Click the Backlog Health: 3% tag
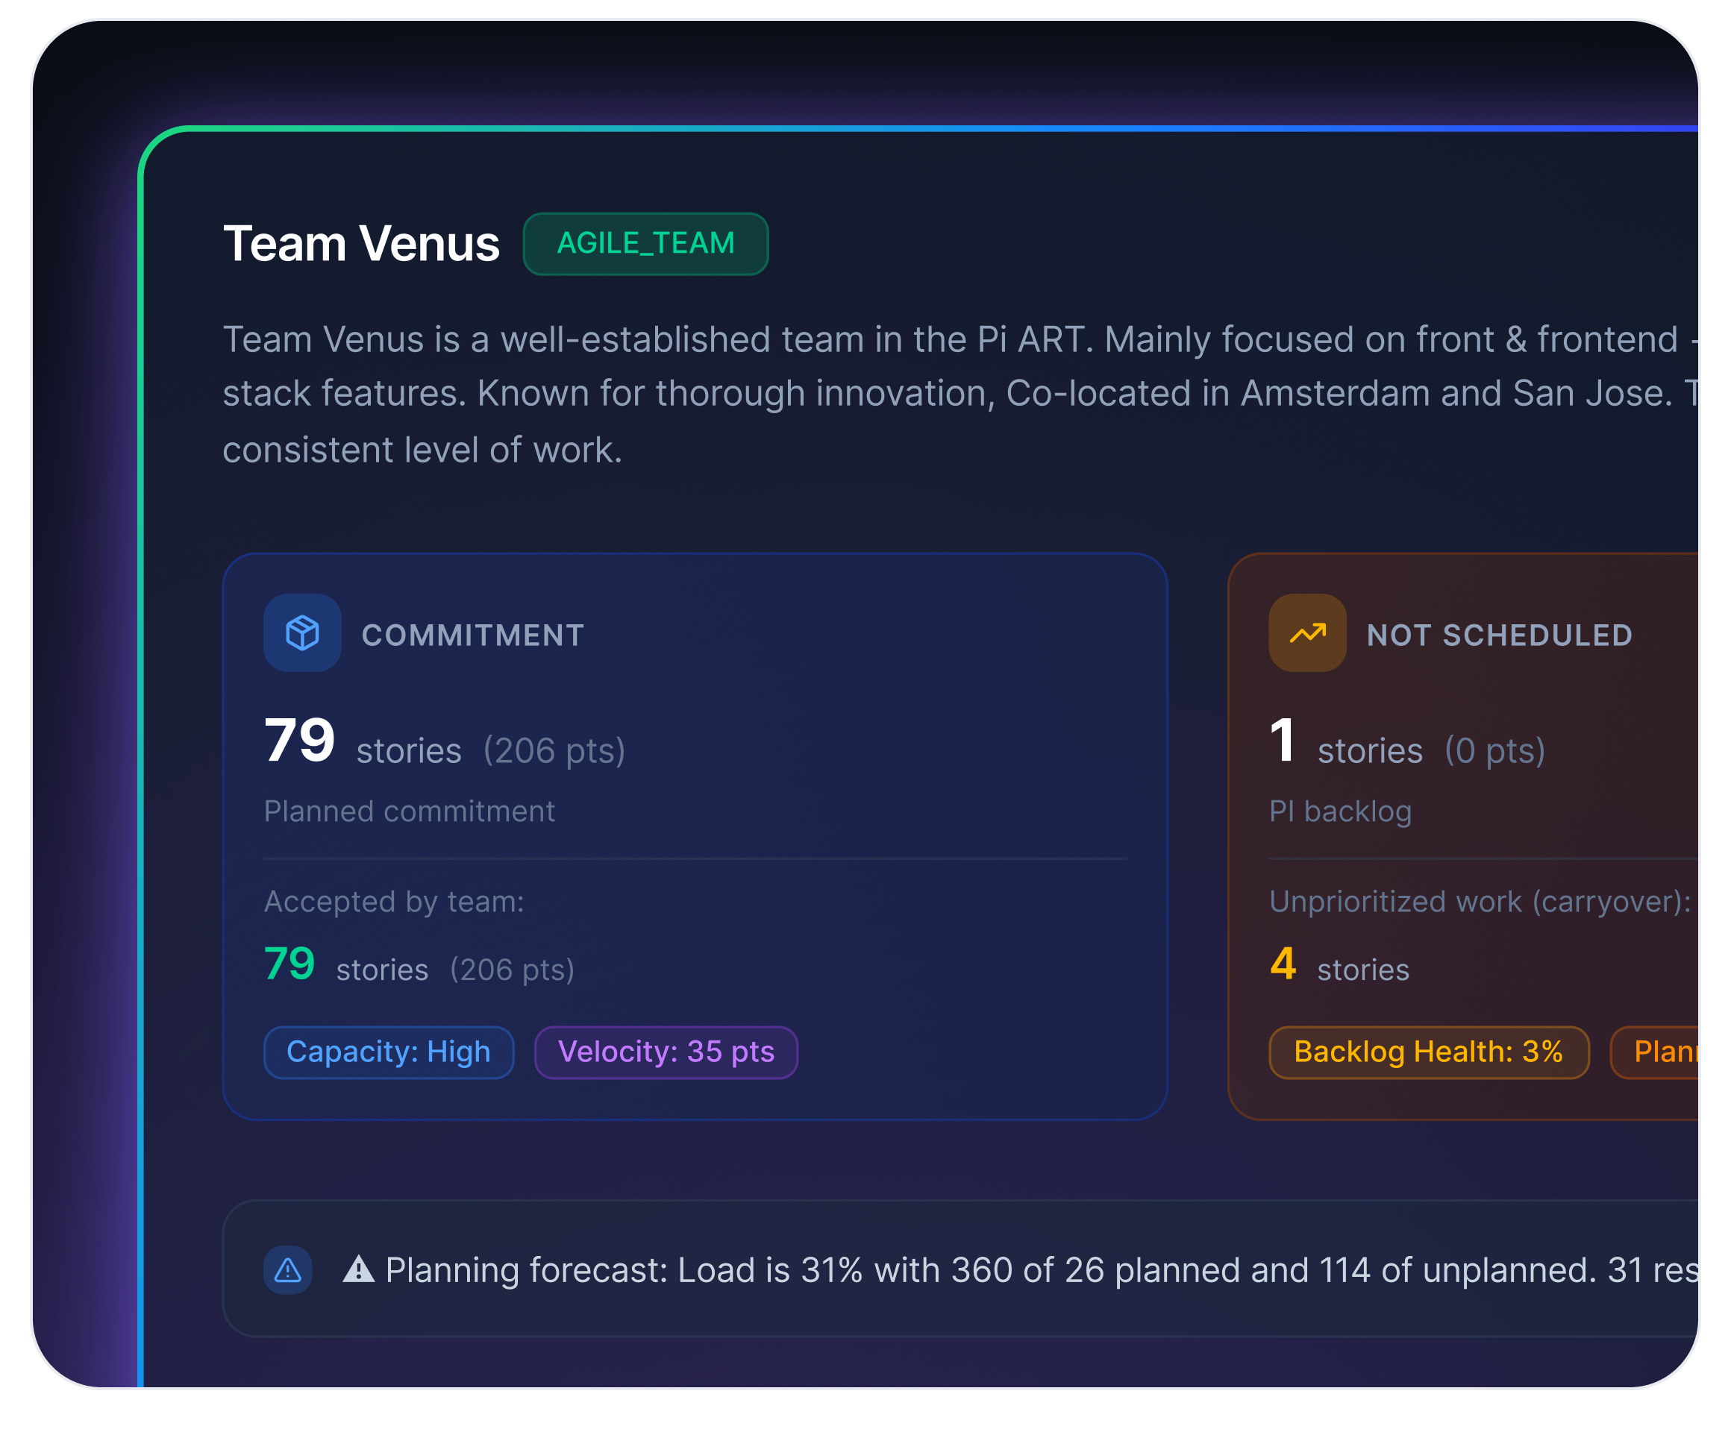The width and height of the screenshot is (1731, 1432). pyautogui.click(x=1427, y=1052)
